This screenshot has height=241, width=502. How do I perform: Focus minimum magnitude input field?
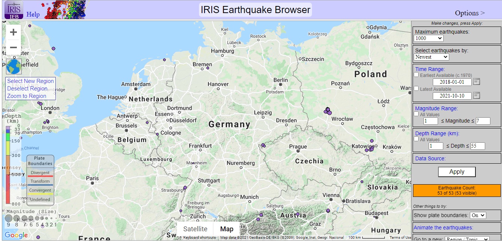coord(431,121)
